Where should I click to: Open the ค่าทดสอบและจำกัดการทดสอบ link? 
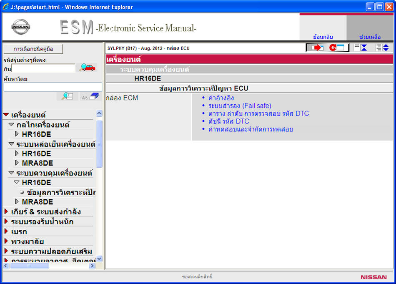(251, 129)
